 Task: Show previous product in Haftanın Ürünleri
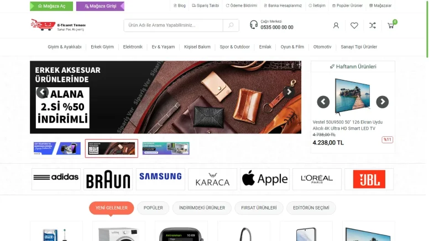(323, 102)
